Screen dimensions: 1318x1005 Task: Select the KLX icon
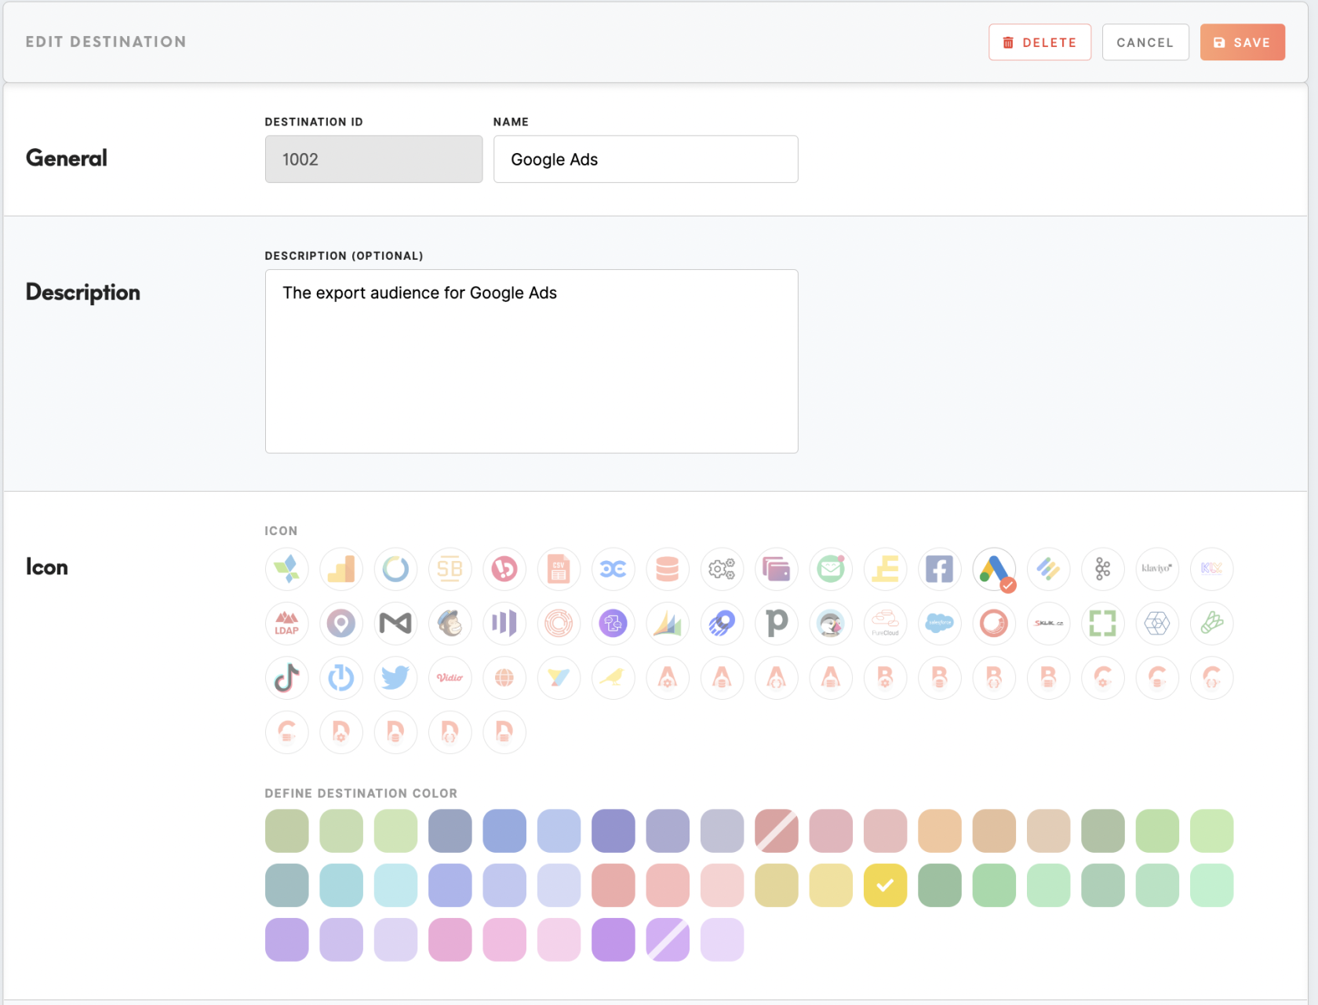1212,569
